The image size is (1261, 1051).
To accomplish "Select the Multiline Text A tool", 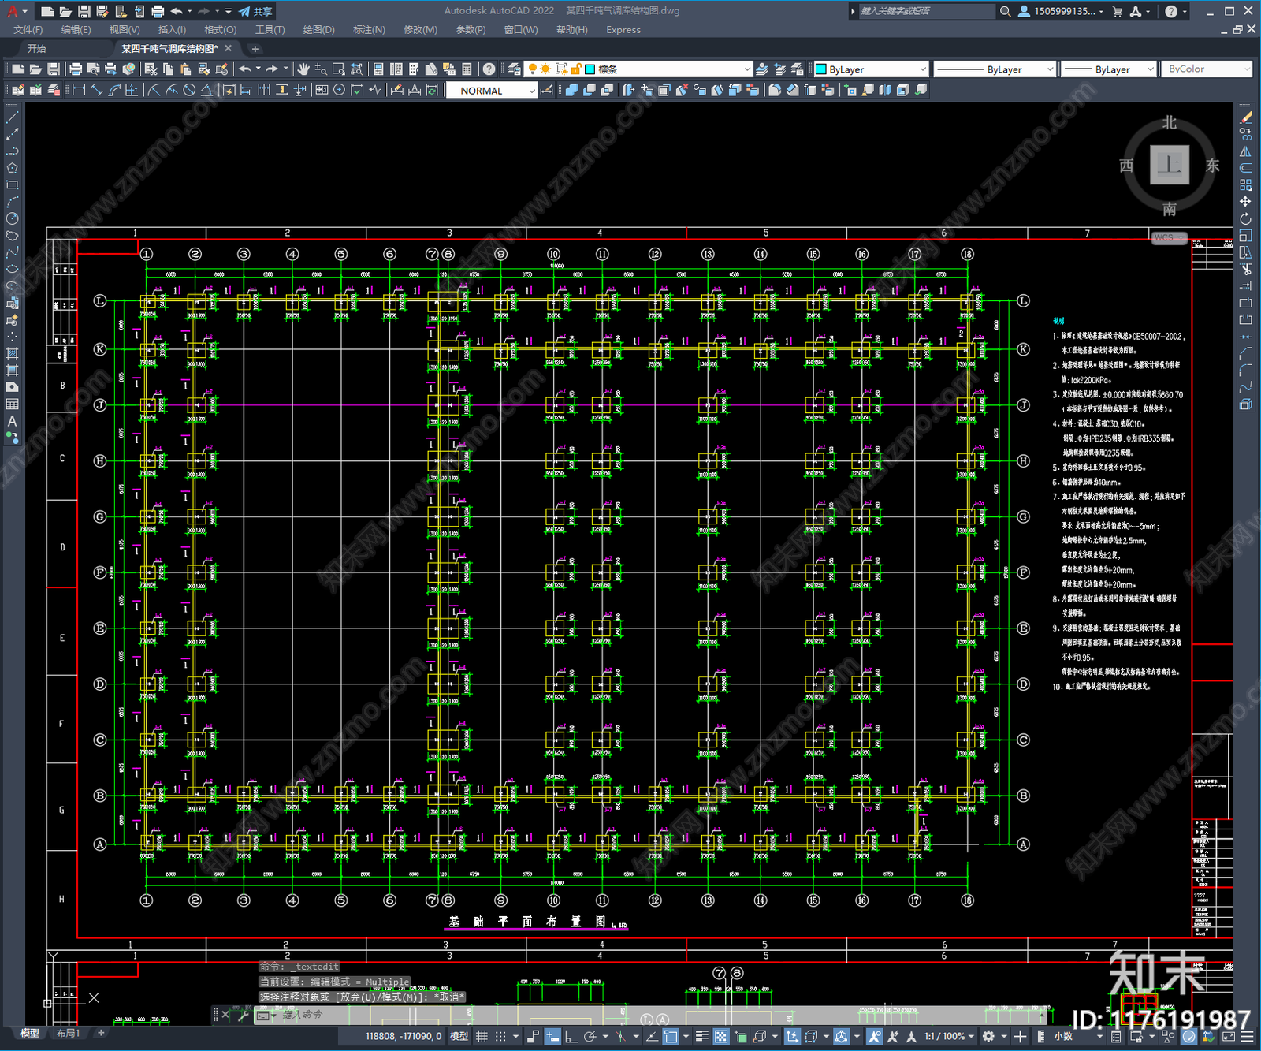I will tap(12, 421).
